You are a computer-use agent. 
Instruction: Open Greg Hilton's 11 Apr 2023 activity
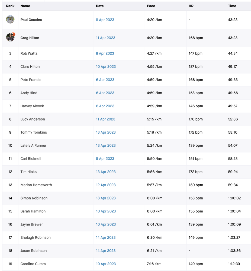(105, 38)
